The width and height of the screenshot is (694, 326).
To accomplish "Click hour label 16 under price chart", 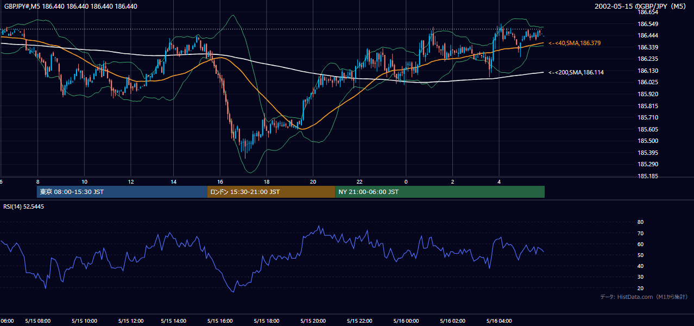I will point(220,181).
